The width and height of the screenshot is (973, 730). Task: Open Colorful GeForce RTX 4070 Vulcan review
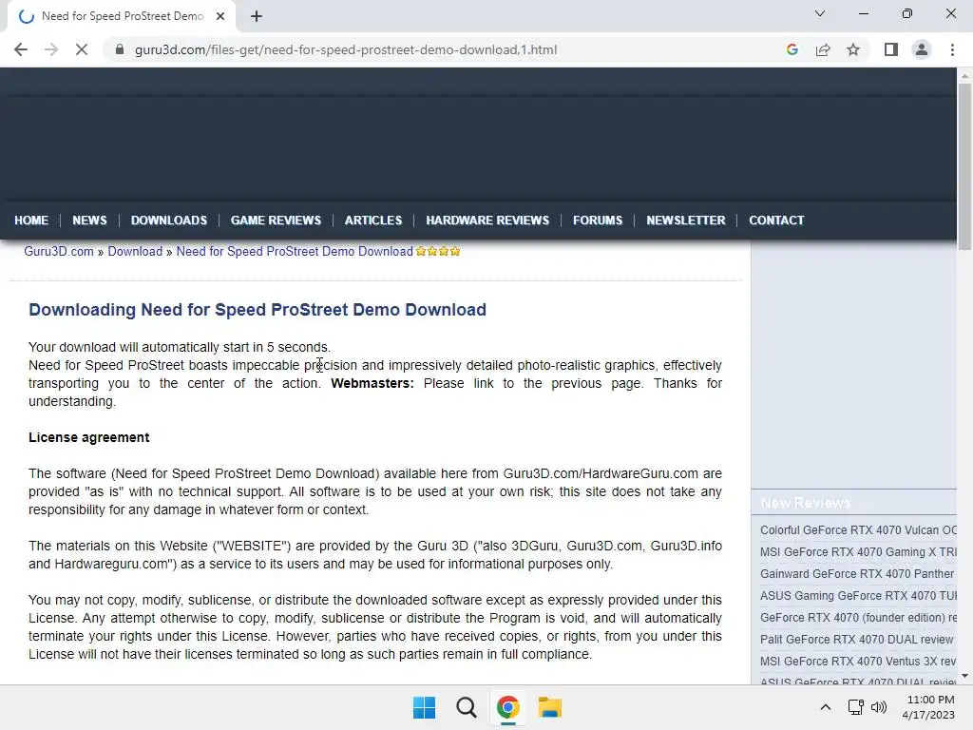[858, 530]
